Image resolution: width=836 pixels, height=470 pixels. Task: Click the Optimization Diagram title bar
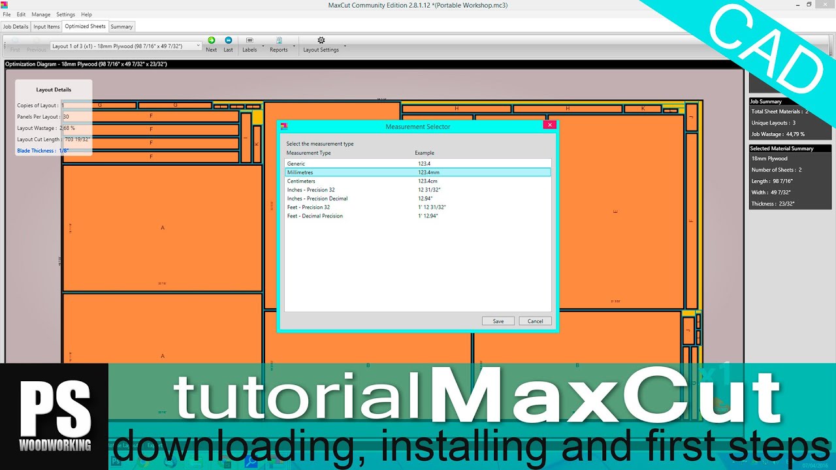pos(374,64)
